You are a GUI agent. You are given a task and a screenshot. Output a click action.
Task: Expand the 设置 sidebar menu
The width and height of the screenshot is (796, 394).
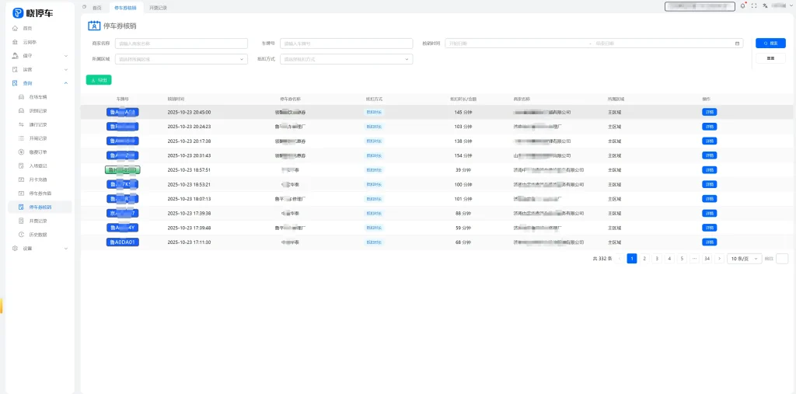[65, 249]
